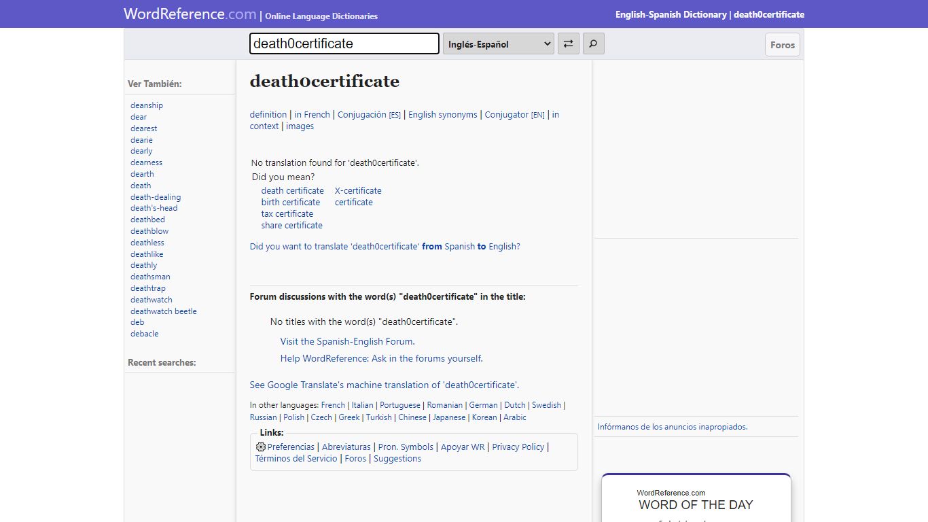This screenshot has width=928, height=522.
Task: Open the Polish language link
Action: [294, 417]
